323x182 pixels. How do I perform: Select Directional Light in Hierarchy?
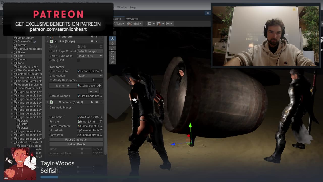pos(28,67)
